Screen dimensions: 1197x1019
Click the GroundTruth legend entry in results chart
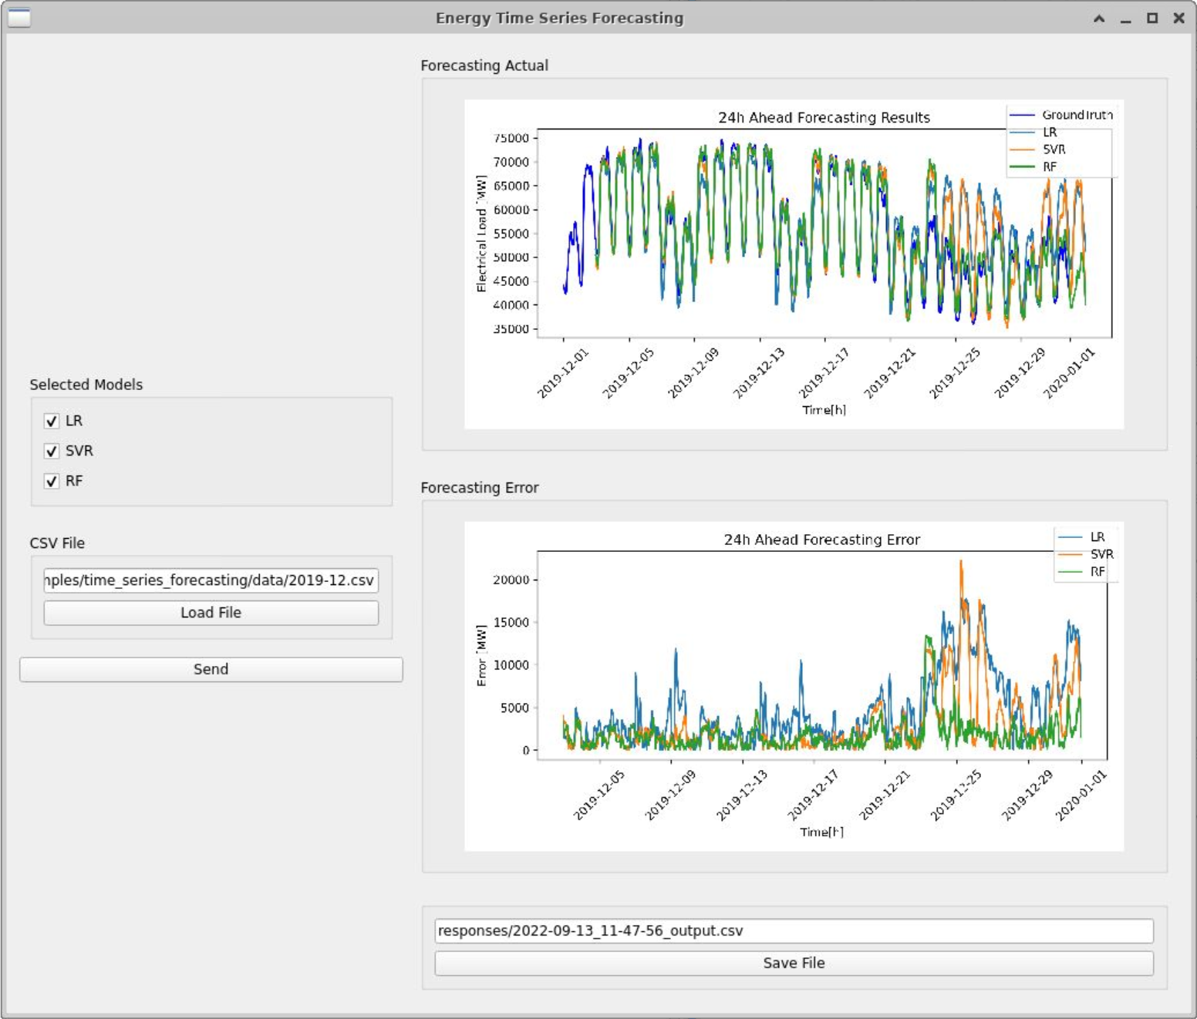pyautogui.click(x=1061, y=115)
